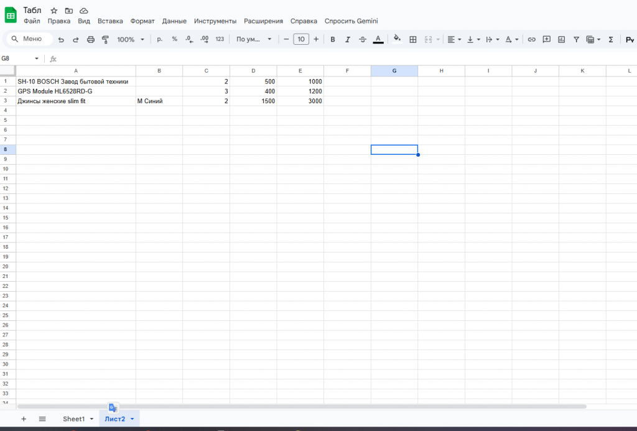Open text wrapping dropdown
The width and height of the screenshot is (637, 431).
coord(493,39)
